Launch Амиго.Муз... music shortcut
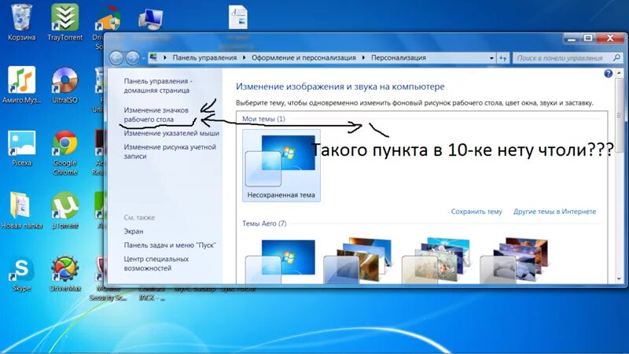 (x=22, y=85)
